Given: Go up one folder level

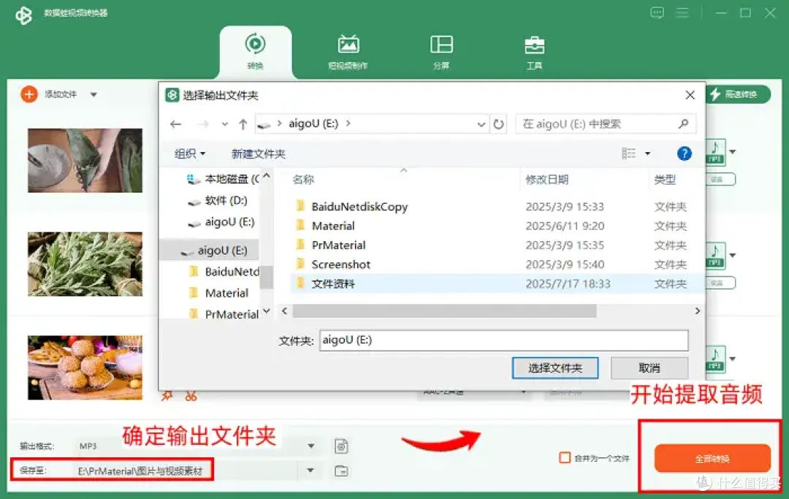Looking at the screenshot, I should [x=243, y=124].
